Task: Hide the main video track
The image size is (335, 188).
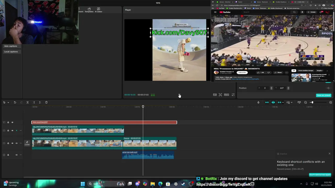Action: tap(12, 143)
